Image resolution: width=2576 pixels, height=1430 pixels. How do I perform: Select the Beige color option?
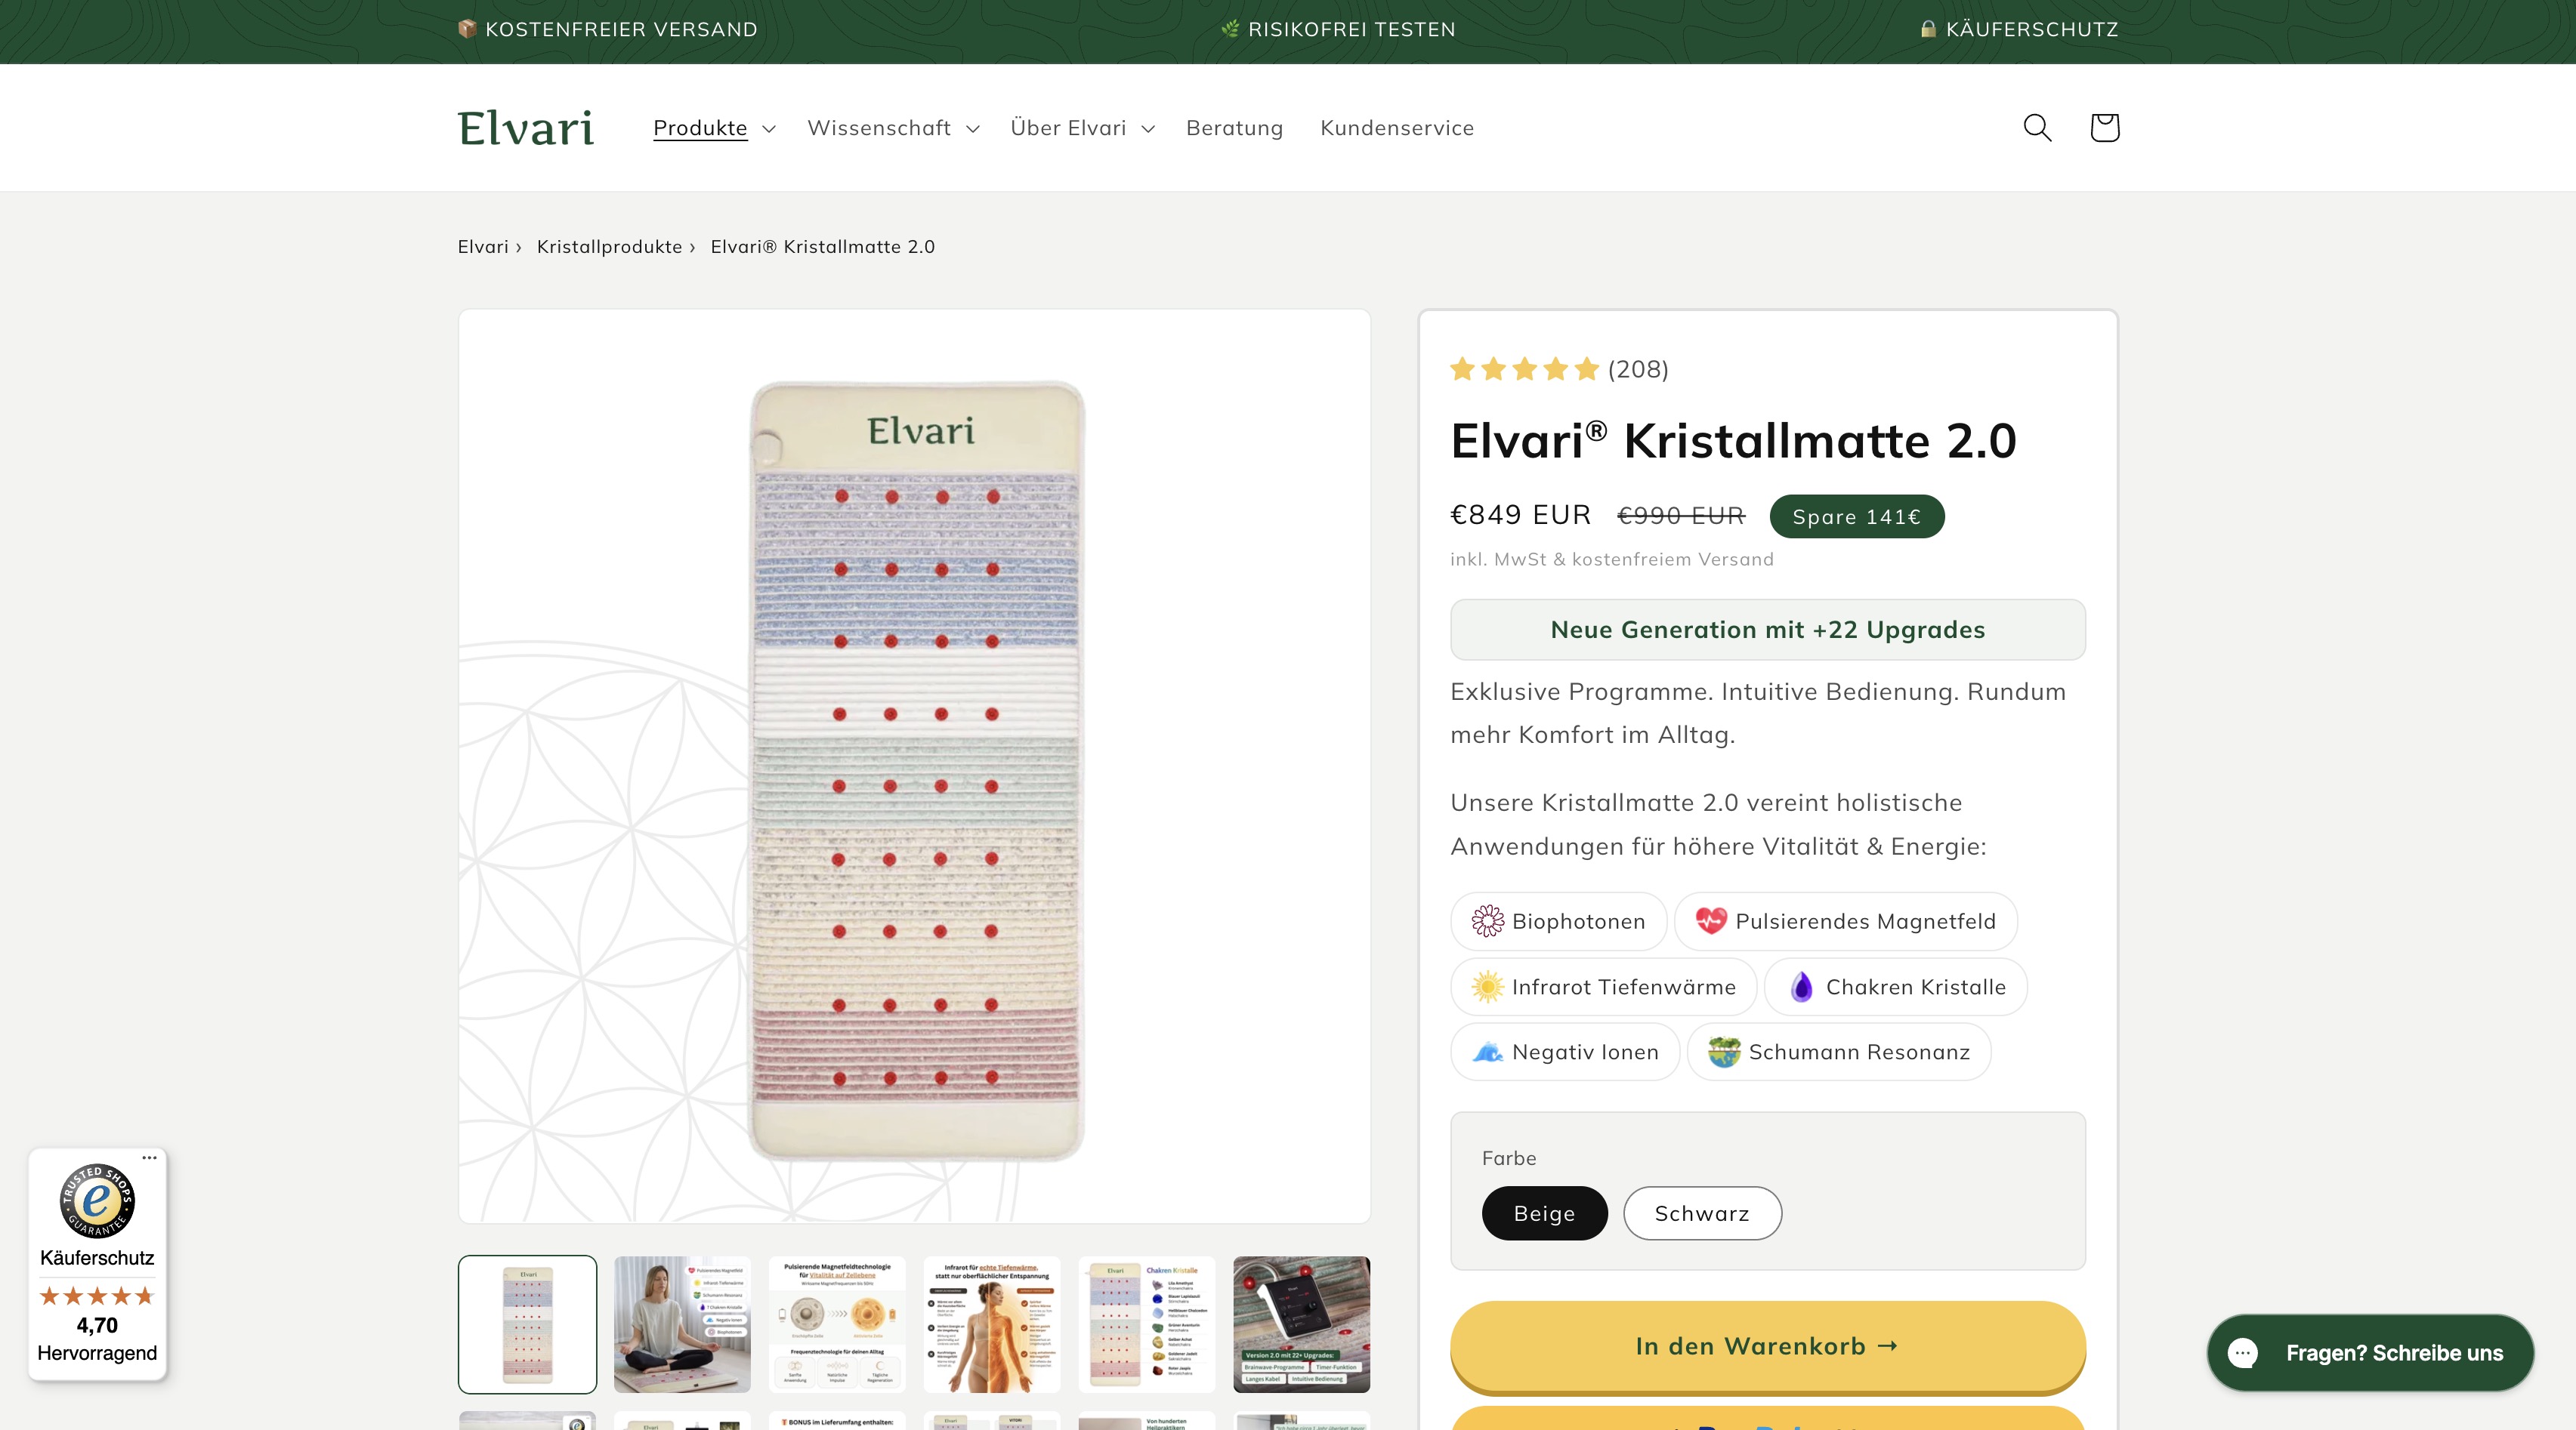pyautogui.click(x=1544, y=1213)
